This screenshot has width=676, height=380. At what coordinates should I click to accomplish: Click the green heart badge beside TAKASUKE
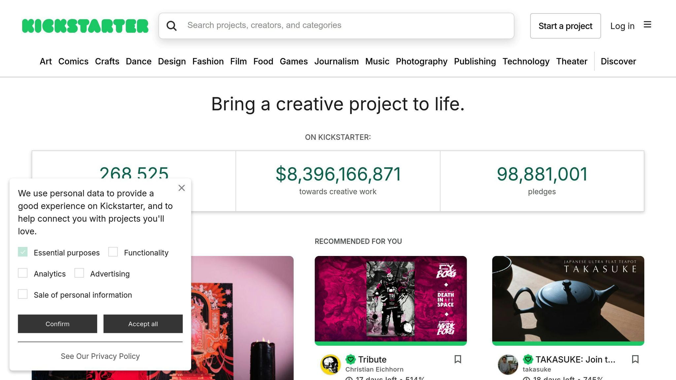528,359
